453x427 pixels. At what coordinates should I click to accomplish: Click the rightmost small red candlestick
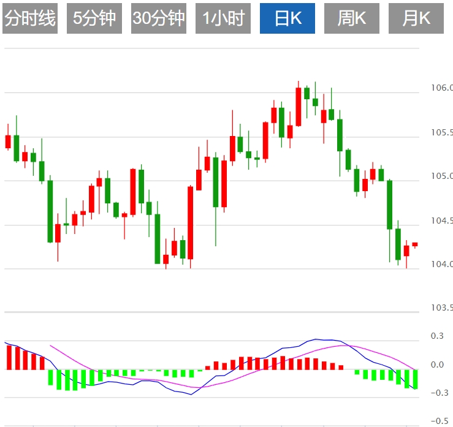(x=415, y=244)
